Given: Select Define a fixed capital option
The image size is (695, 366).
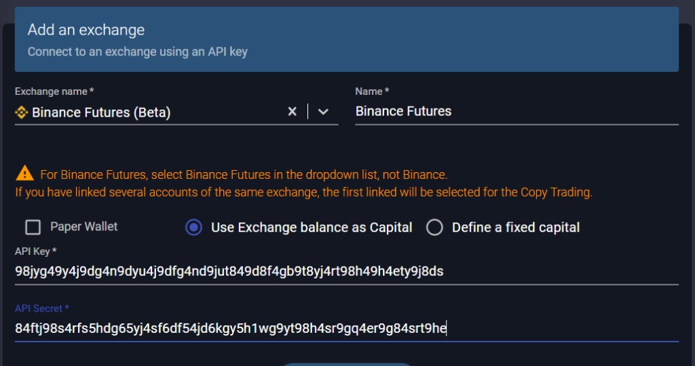Looking at the screenshot, I should click(434, 228).
